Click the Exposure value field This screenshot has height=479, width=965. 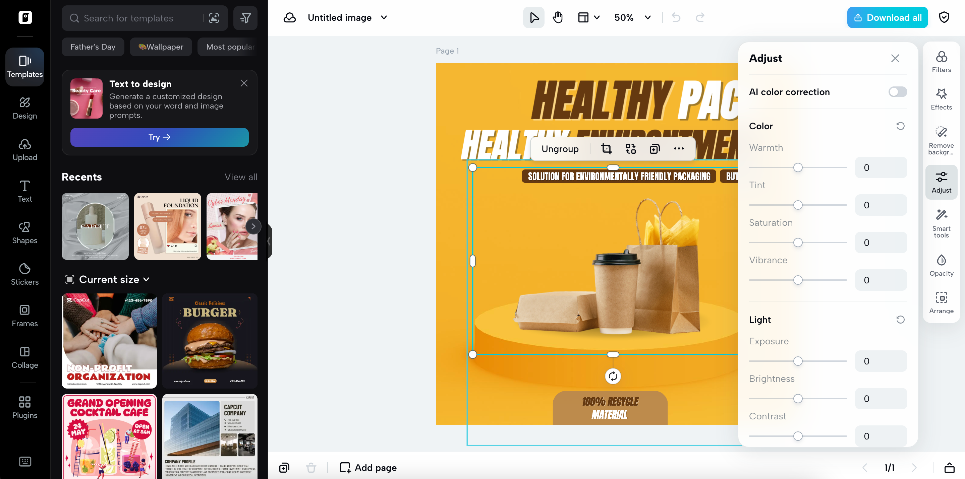881,361
